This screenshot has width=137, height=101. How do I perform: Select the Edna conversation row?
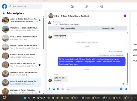point(21,83)
